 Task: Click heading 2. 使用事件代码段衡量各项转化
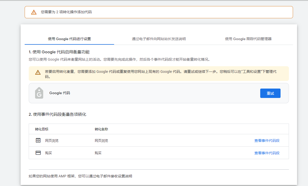tap(57, 114)
